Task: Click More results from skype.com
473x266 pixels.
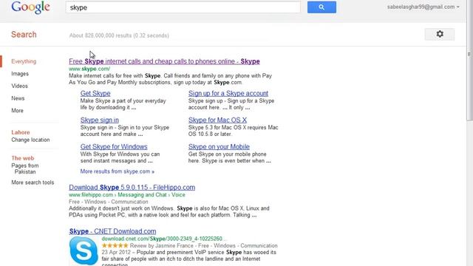Action: 117,171
